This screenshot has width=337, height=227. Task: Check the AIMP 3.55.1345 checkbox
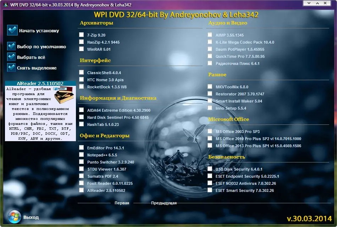click(210, 35)
